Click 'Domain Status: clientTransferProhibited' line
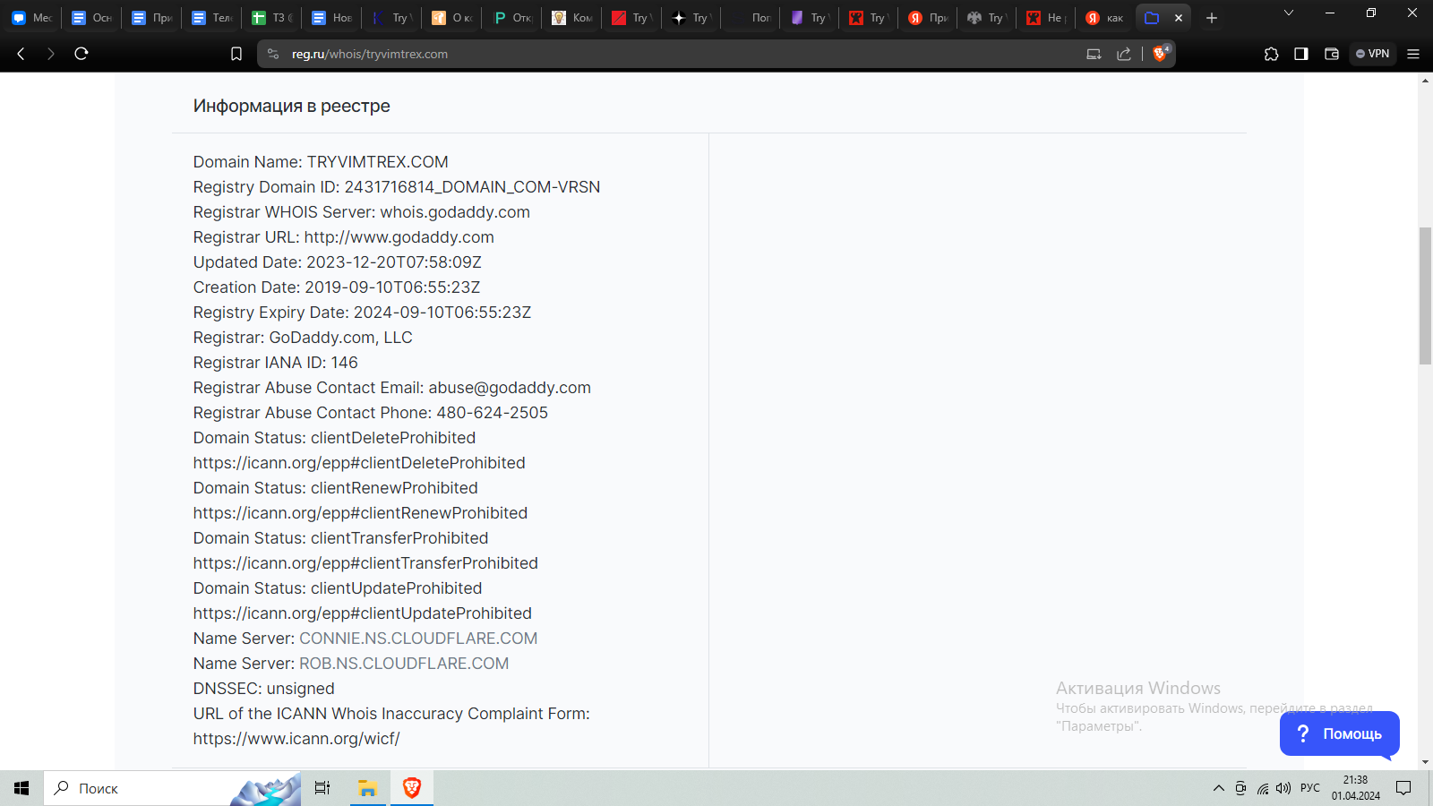The image size is (1433, 806). pyautogui.click(x=341, y=538)
